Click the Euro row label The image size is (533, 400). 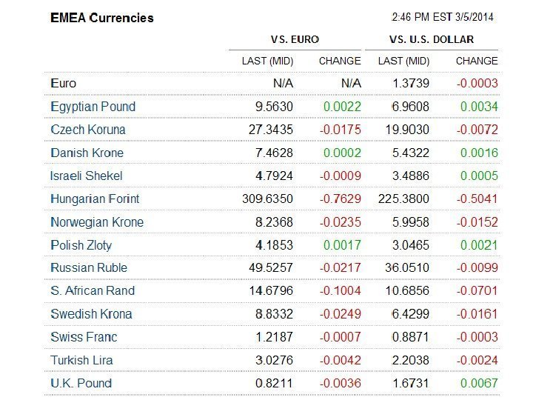click(64, 84)
